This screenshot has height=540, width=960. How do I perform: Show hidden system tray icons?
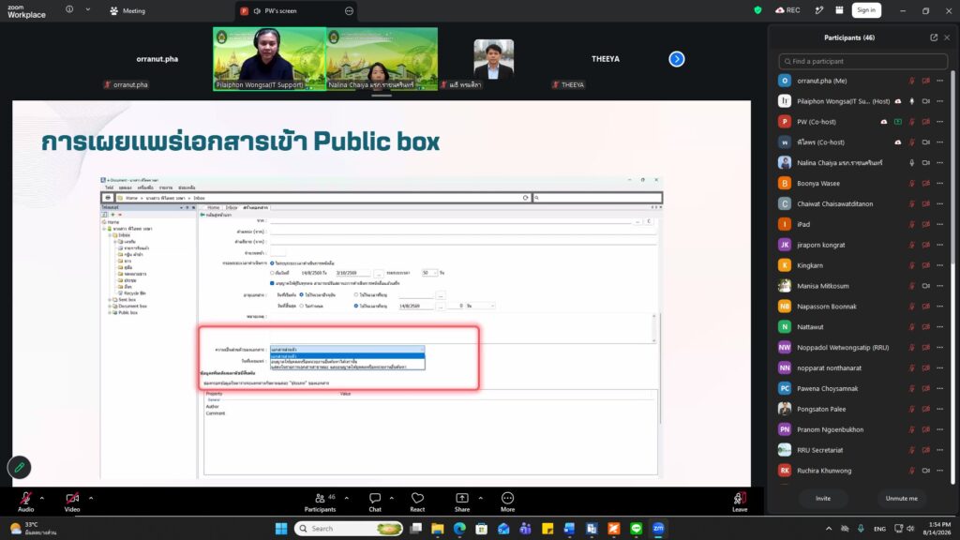click(829, 529)
